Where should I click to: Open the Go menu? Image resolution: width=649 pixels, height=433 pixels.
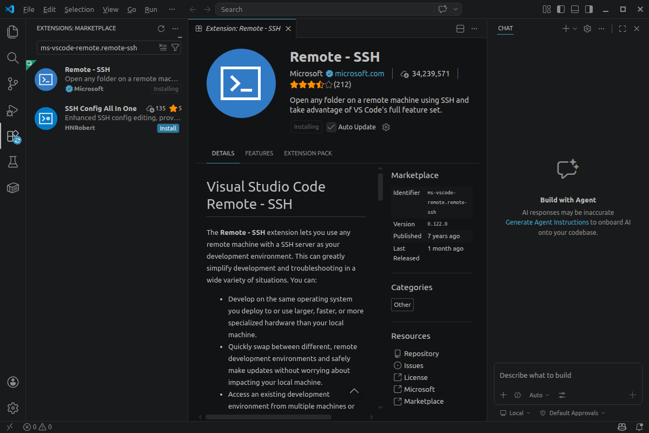point(132,9)
